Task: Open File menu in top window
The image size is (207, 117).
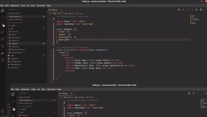Action: tap(2, 5)
